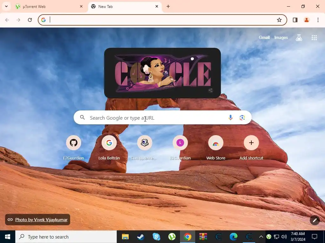Viewport: 325px width, 243px height.
Task: Focus the Chrome address bar
Action: 162,20
